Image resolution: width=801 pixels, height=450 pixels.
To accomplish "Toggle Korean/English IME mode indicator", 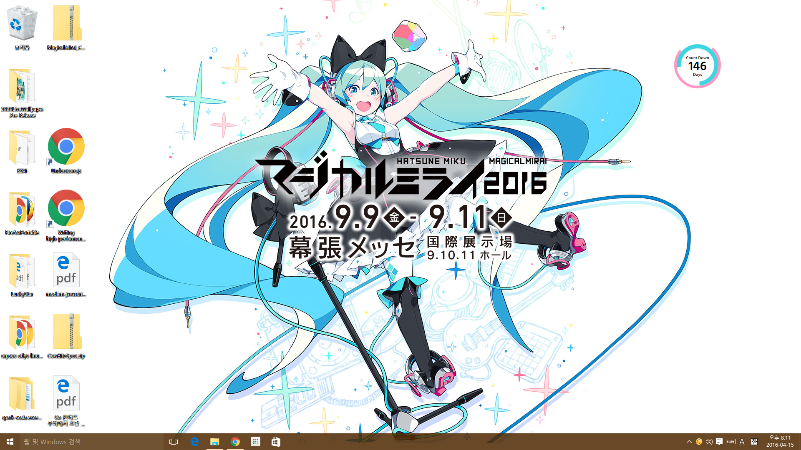I will pyautogui.click(x=754, y=442).
